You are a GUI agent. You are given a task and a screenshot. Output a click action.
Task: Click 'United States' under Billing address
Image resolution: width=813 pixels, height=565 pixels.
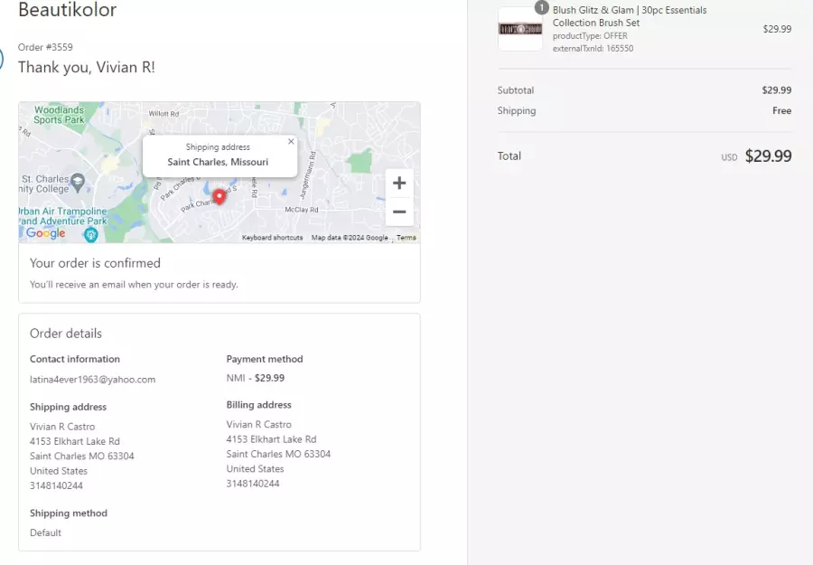pos(255,469)
